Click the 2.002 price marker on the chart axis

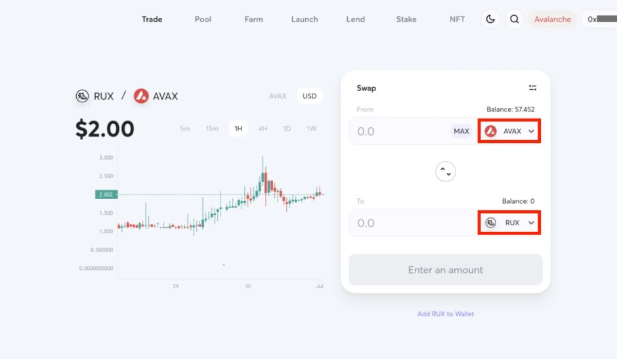click(105, 194)
